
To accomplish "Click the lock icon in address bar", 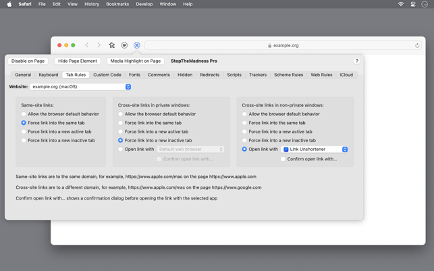I will tap(269, 45).
